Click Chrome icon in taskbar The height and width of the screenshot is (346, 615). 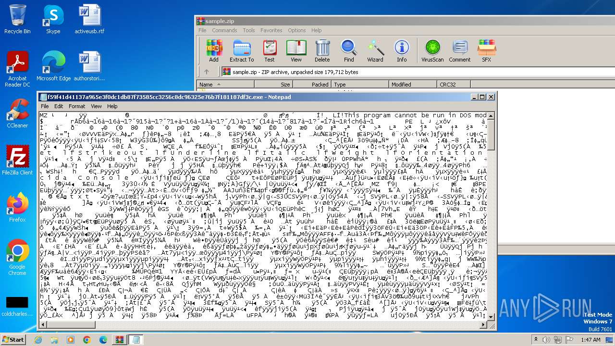[87, 340]
